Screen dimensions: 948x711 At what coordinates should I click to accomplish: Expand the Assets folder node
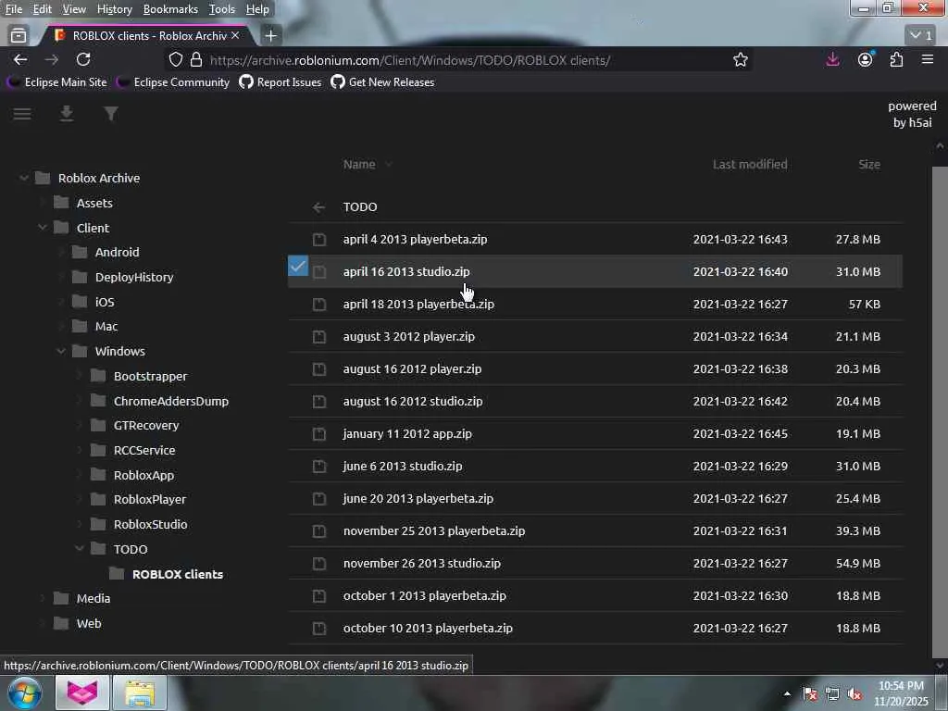43,203
